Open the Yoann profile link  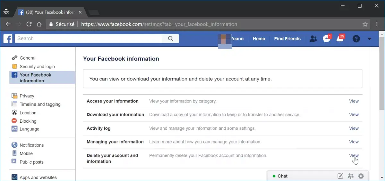(x=237, y=39)
